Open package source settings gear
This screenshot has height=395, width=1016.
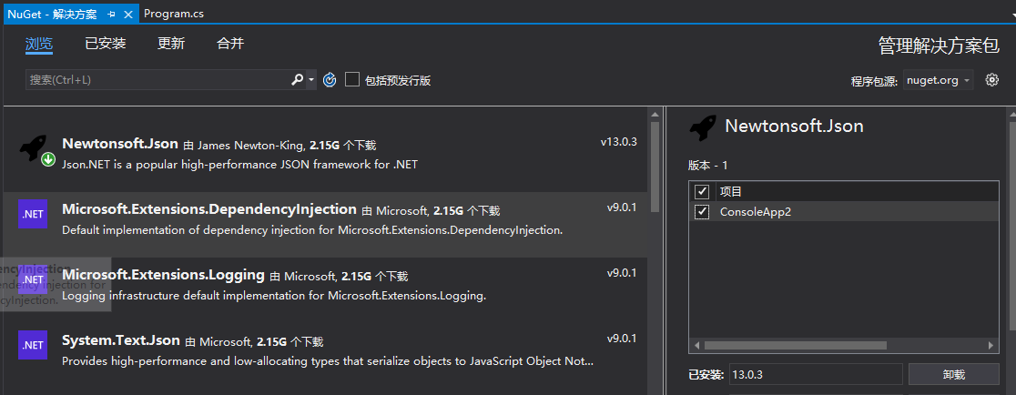tap(992, 80)
